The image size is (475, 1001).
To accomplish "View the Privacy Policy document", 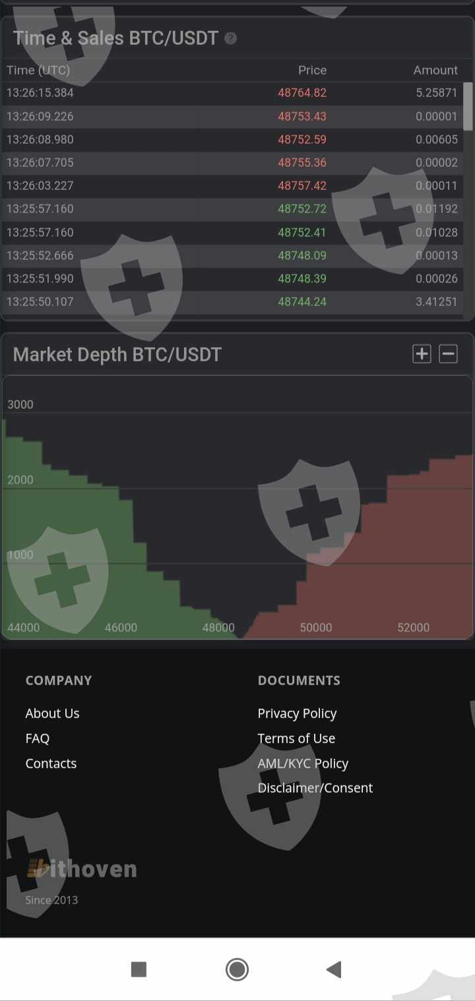I will click(x=297, y=713).
